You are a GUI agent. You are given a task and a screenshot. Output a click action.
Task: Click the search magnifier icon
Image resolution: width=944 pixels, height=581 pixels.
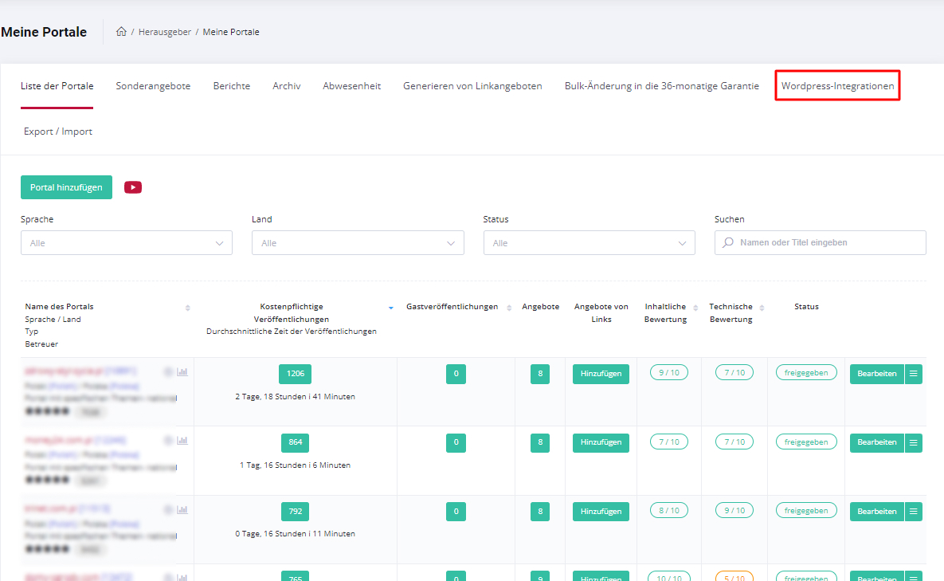[728, 242]
